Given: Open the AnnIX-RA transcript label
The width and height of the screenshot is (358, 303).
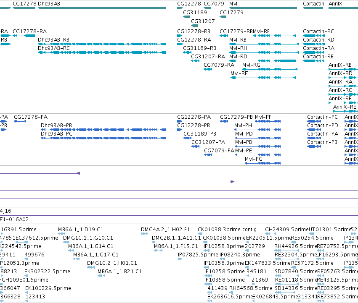Looking at the screenshot, I should (340, 82).
